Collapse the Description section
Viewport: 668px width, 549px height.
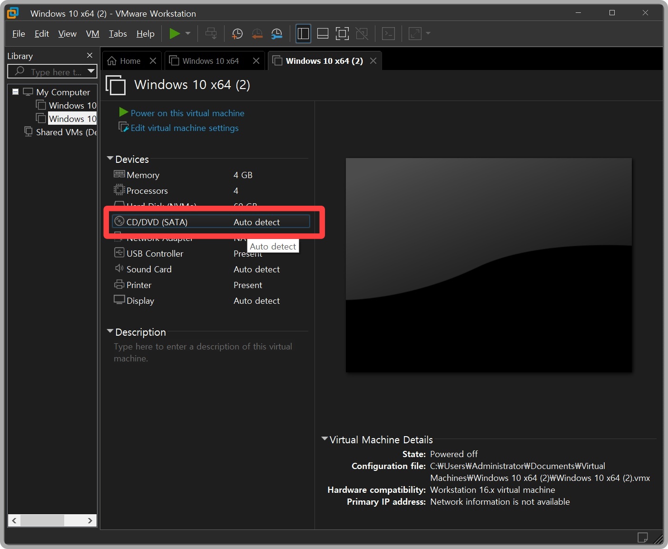coord(110,331)
